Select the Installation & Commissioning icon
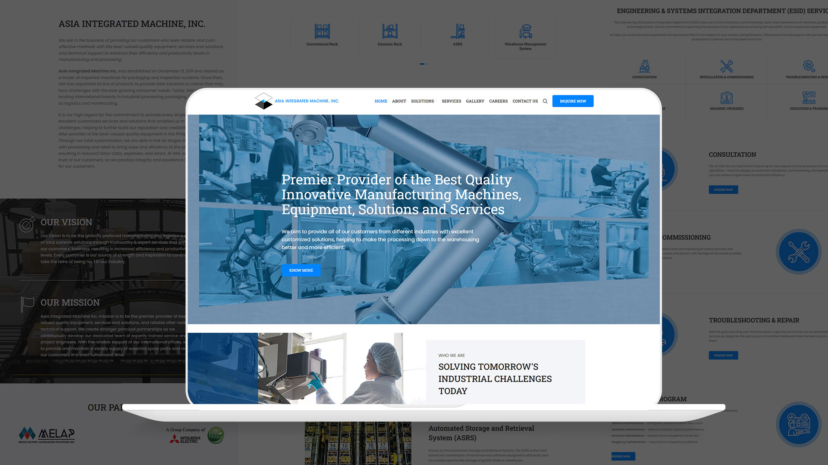 coord(727,66)
